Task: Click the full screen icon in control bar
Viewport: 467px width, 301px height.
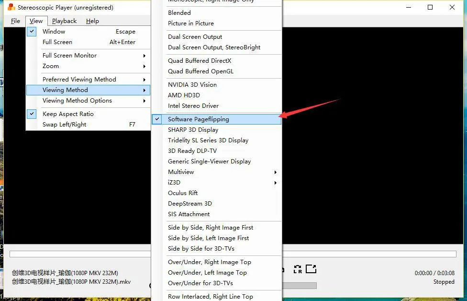Action: coord(311,269)
